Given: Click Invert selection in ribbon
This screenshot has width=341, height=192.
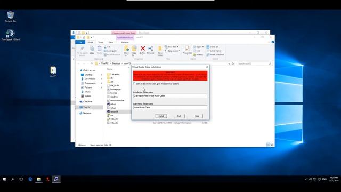Looking at the screenshot, I should [215, 55].
